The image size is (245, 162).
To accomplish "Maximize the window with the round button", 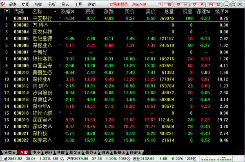I will tap(233, 4).
